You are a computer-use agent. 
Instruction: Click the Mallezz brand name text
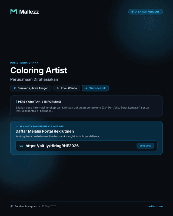[29, 12]
